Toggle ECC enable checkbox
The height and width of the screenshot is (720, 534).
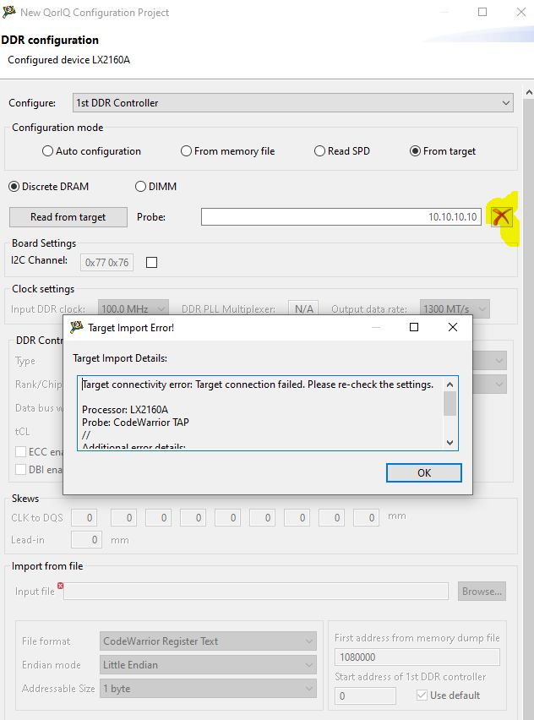tap(20, 452)
